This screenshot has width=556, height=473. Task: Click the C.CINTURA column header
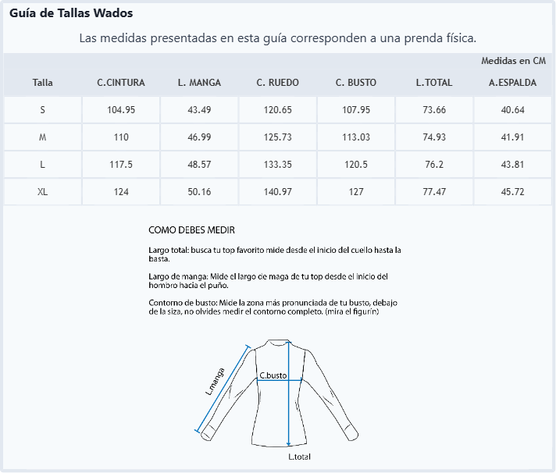[x=121, y=83]
